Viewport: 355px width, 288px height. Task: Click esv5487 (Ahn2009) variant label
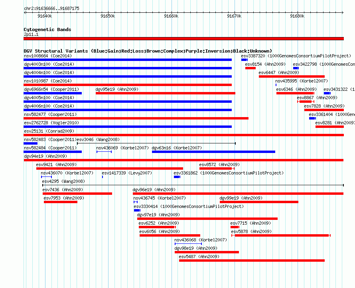coord(199,257)
